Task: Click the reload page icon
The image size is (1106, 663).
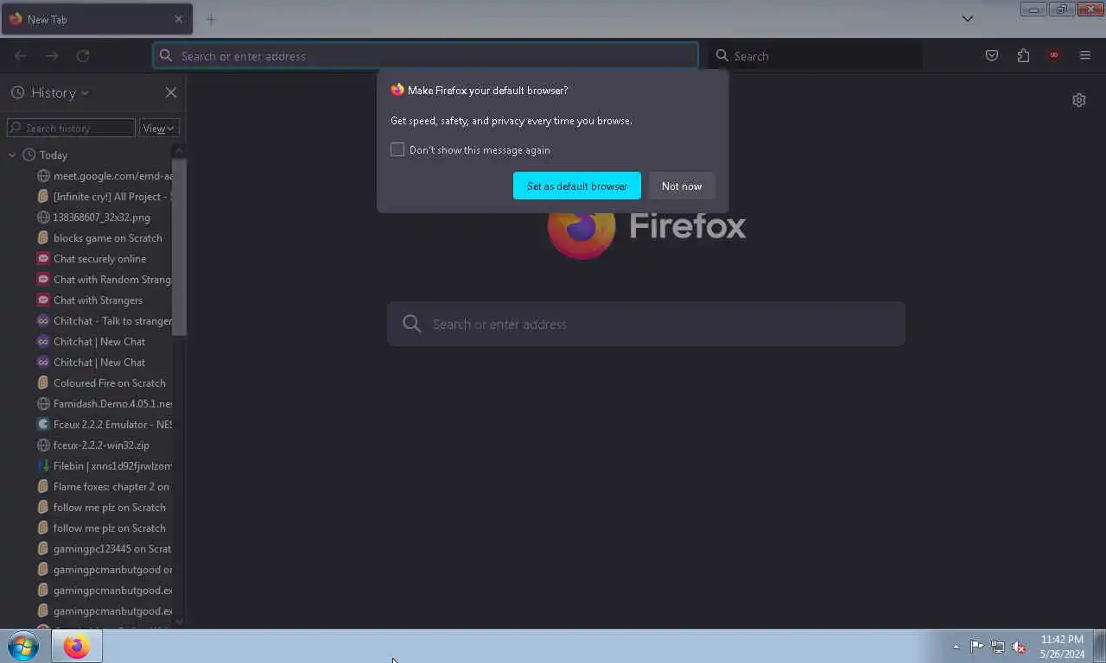Action: [83, 55]
